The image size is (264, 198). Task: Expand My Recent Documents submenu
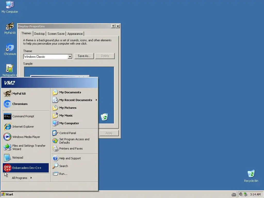pyautogui.click(x=75, y=100)
